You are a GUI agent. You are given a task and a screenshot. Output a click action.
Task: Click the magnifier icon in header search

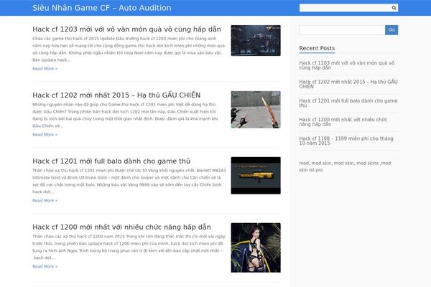[394, 8]
